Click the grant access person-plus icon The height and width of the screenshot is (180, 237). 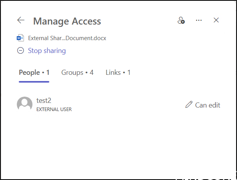[x=181, y=20]
